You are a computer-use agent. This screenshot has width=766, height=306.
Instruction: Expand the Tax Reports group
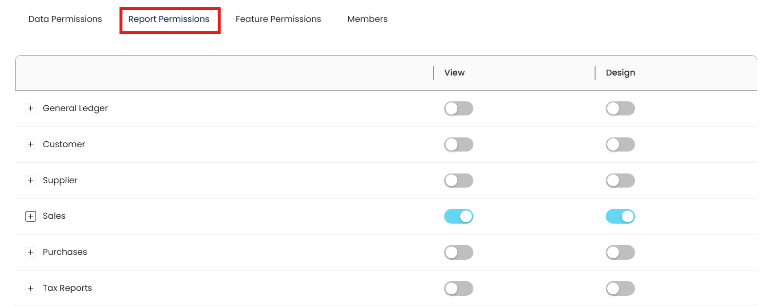pyautogui.click(x=31, y=288)
